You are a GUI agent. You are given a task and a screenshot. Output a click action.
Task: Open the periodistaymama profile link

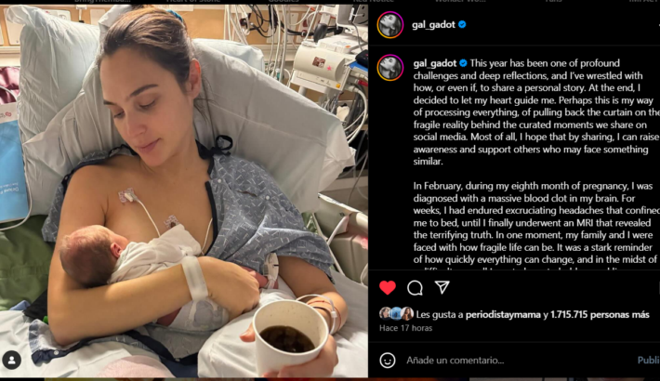click(x=503, y=314)
